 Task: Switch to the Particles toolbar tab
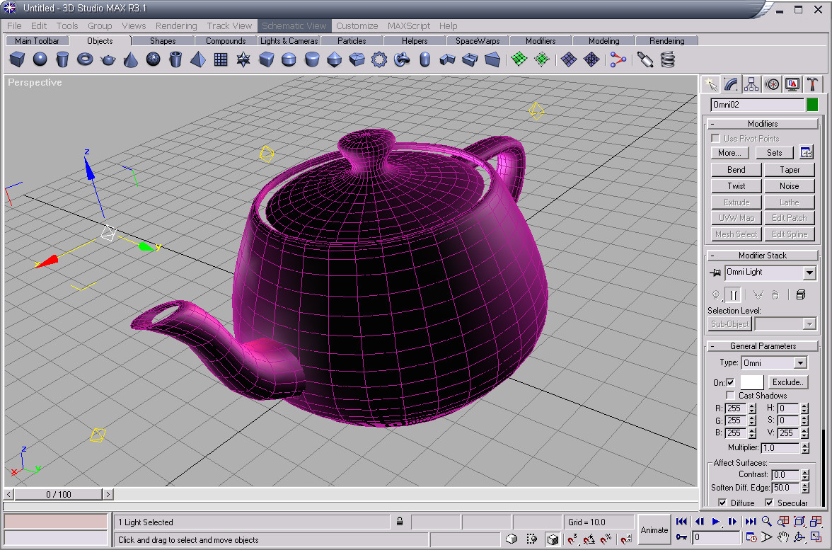(352, 41)
